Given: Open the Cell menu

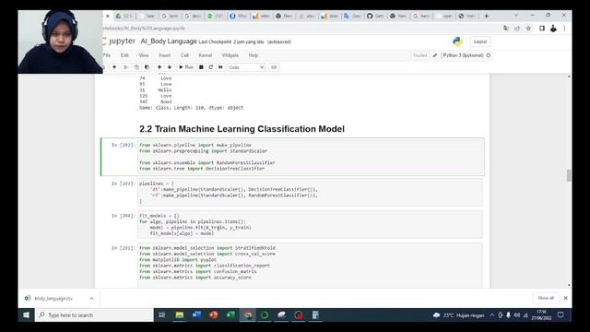Looking at the screenshot, I should [184, 55].
